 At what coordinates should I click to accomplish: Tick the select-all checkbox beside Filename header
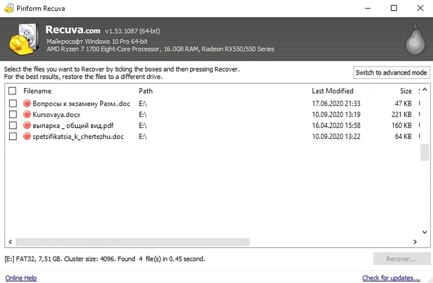click(13, 91)
